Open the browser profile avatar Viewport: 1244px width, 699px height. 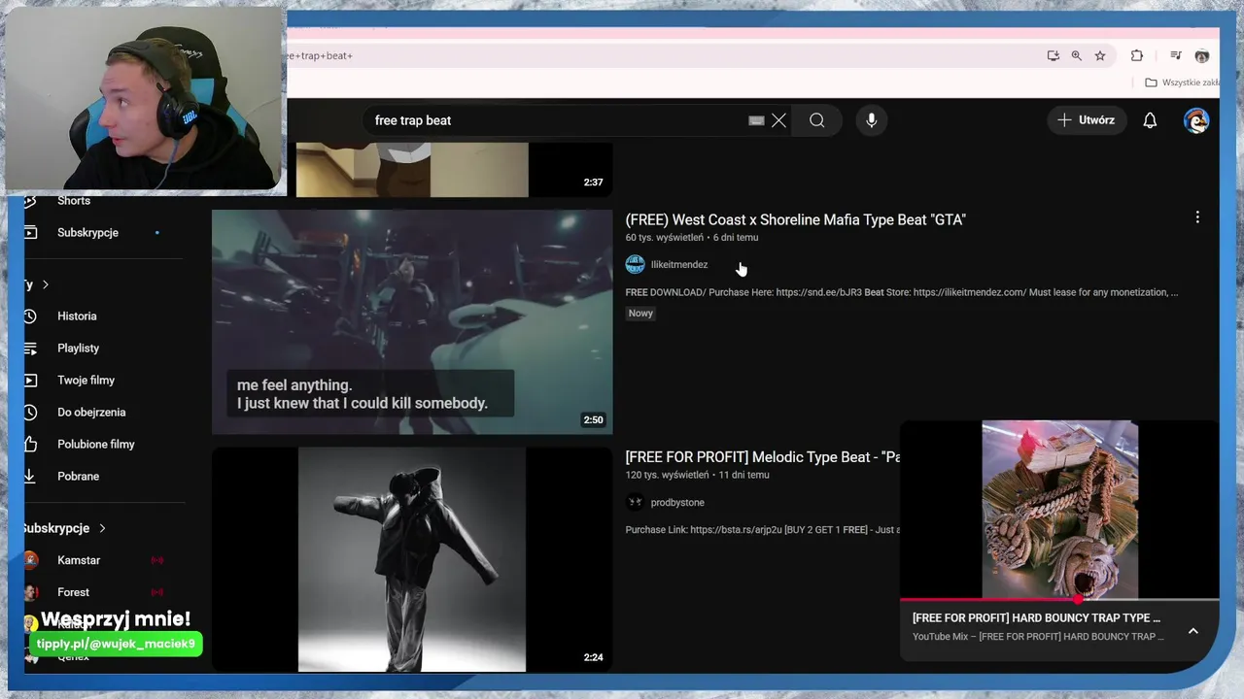[x=1202, y=55]
